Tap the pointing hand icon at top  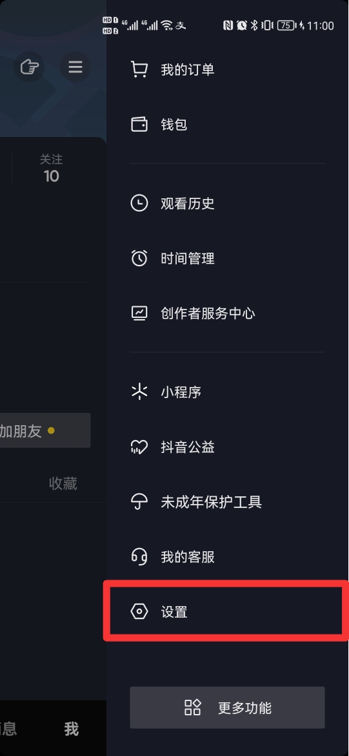(30, 67)
